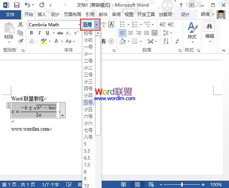Open the equation options dropdown arrow
Image resolution: width=229 pixels, height=188 pixels.
(x=63, y=115)
